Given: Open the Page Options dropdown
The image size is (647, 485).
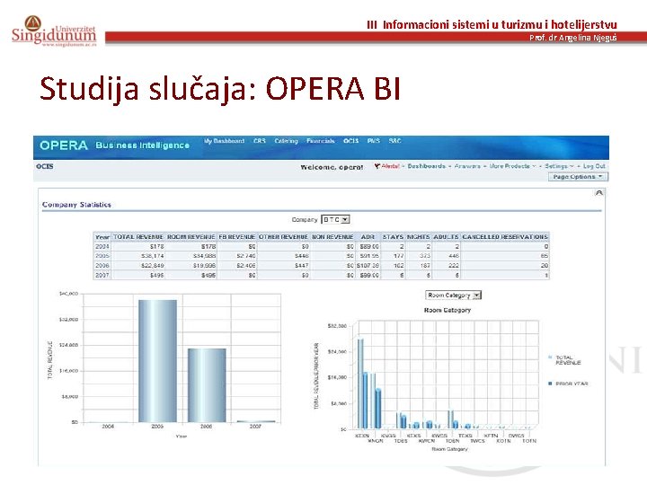Looking at the screenshot, I should pyautogui.click(x=578, y=177).
